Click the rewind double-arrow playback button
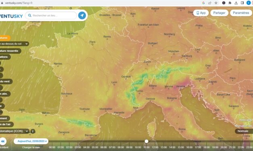The width and height of the screenshot is (253, 151). [x=3, y=141]
